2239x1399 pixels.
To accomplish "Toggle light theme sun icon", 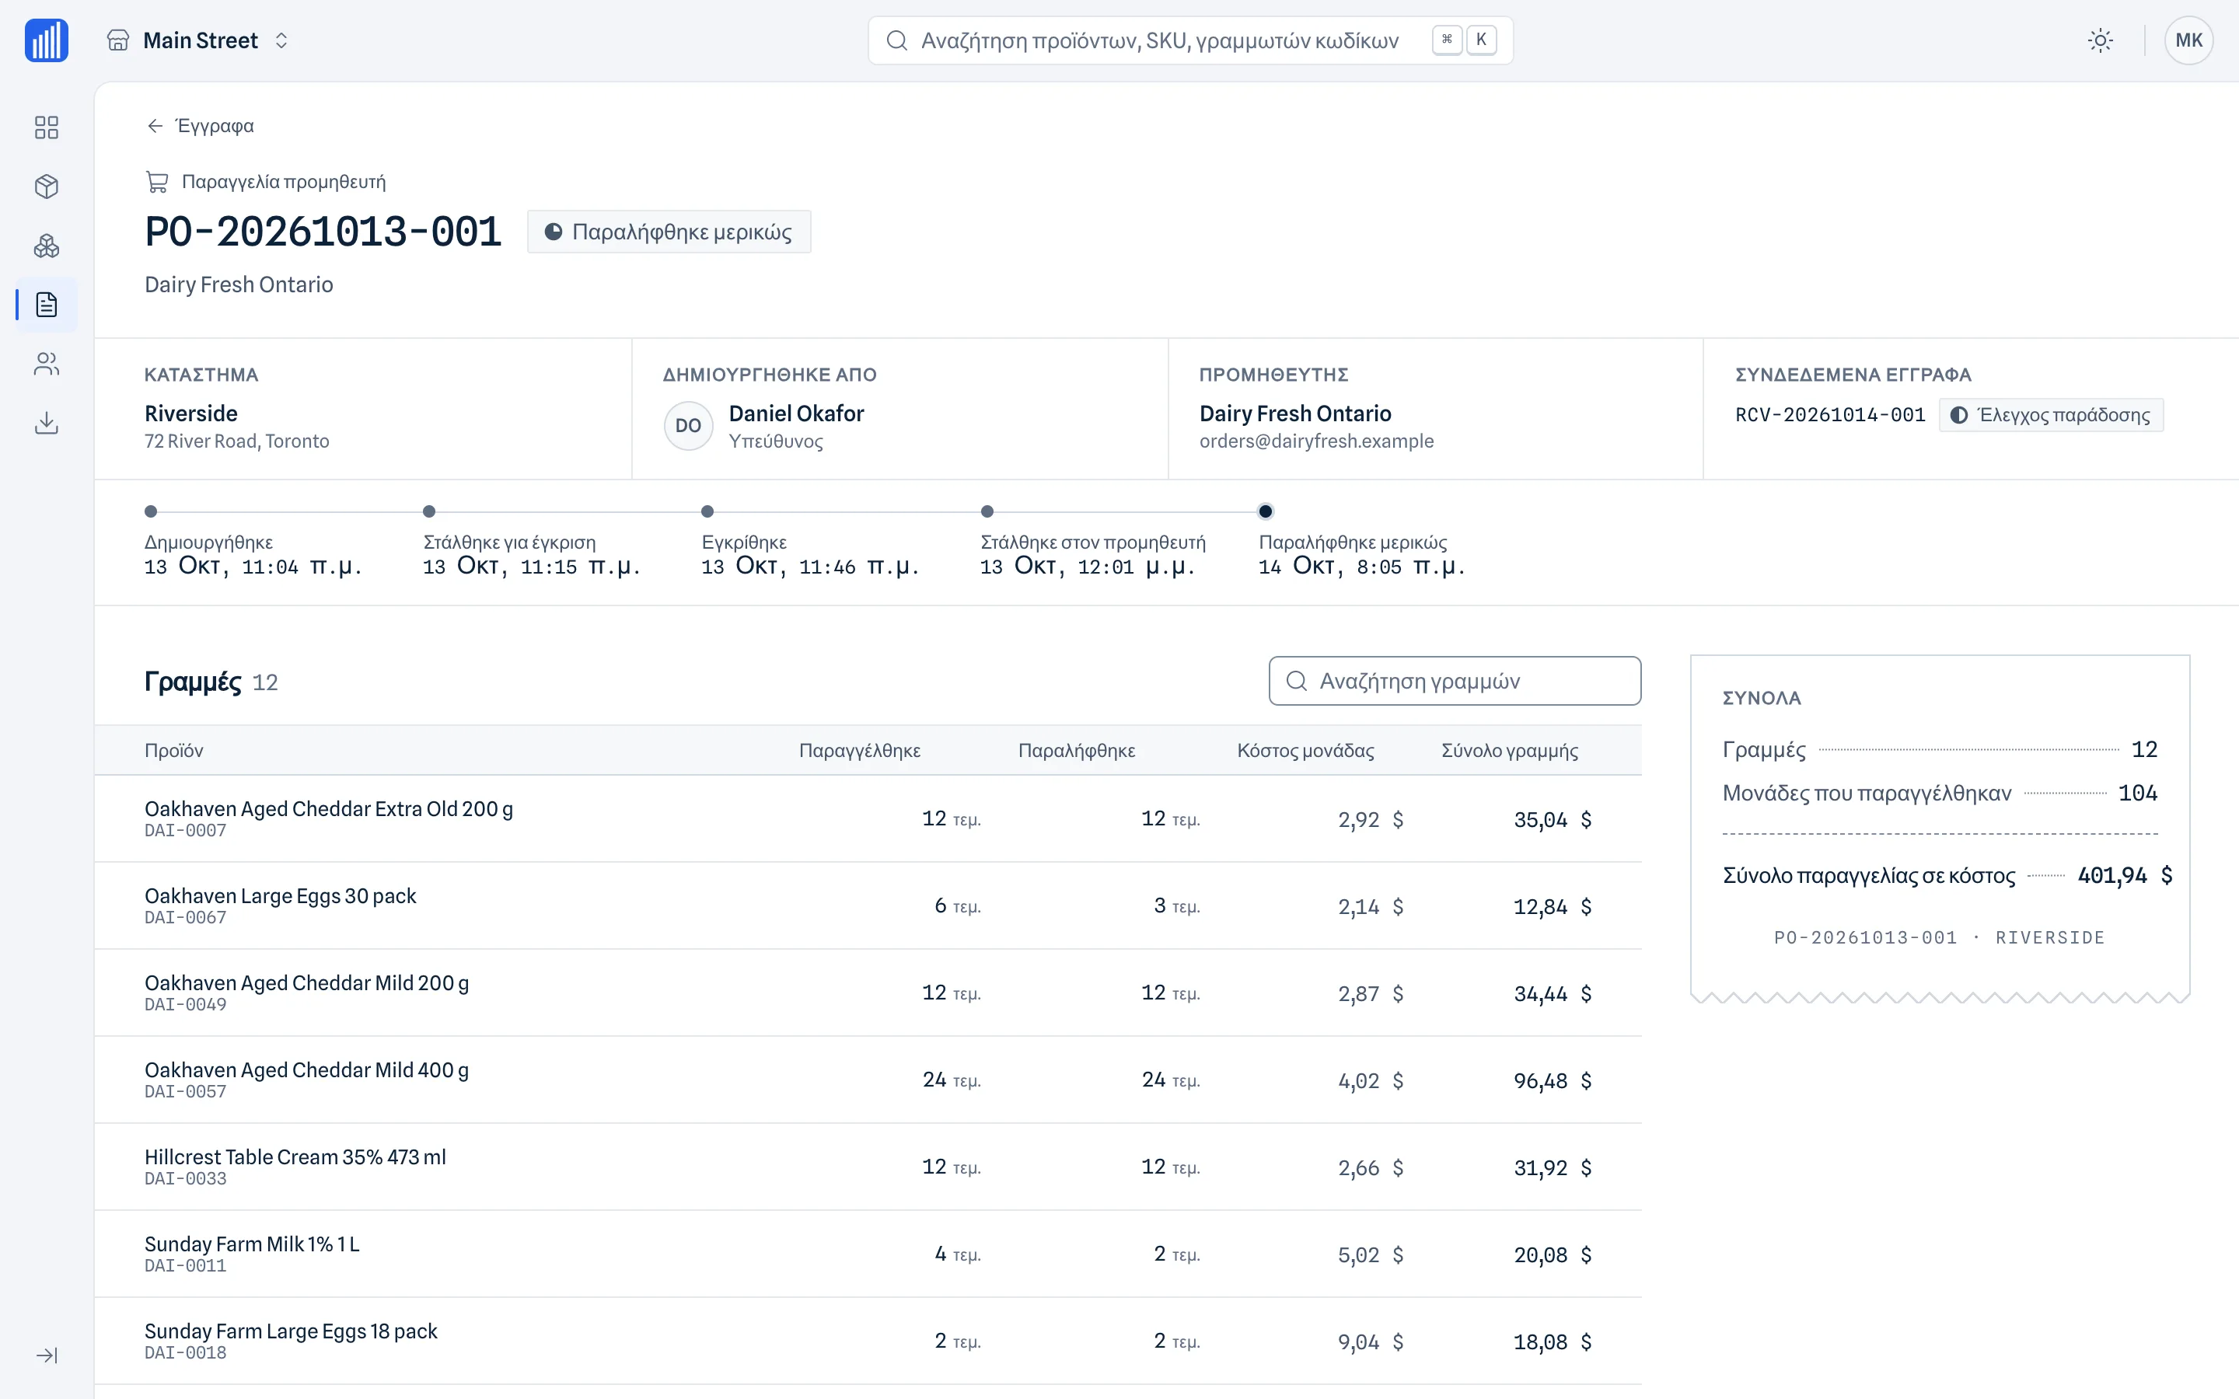I will [x=2100, y=40].
